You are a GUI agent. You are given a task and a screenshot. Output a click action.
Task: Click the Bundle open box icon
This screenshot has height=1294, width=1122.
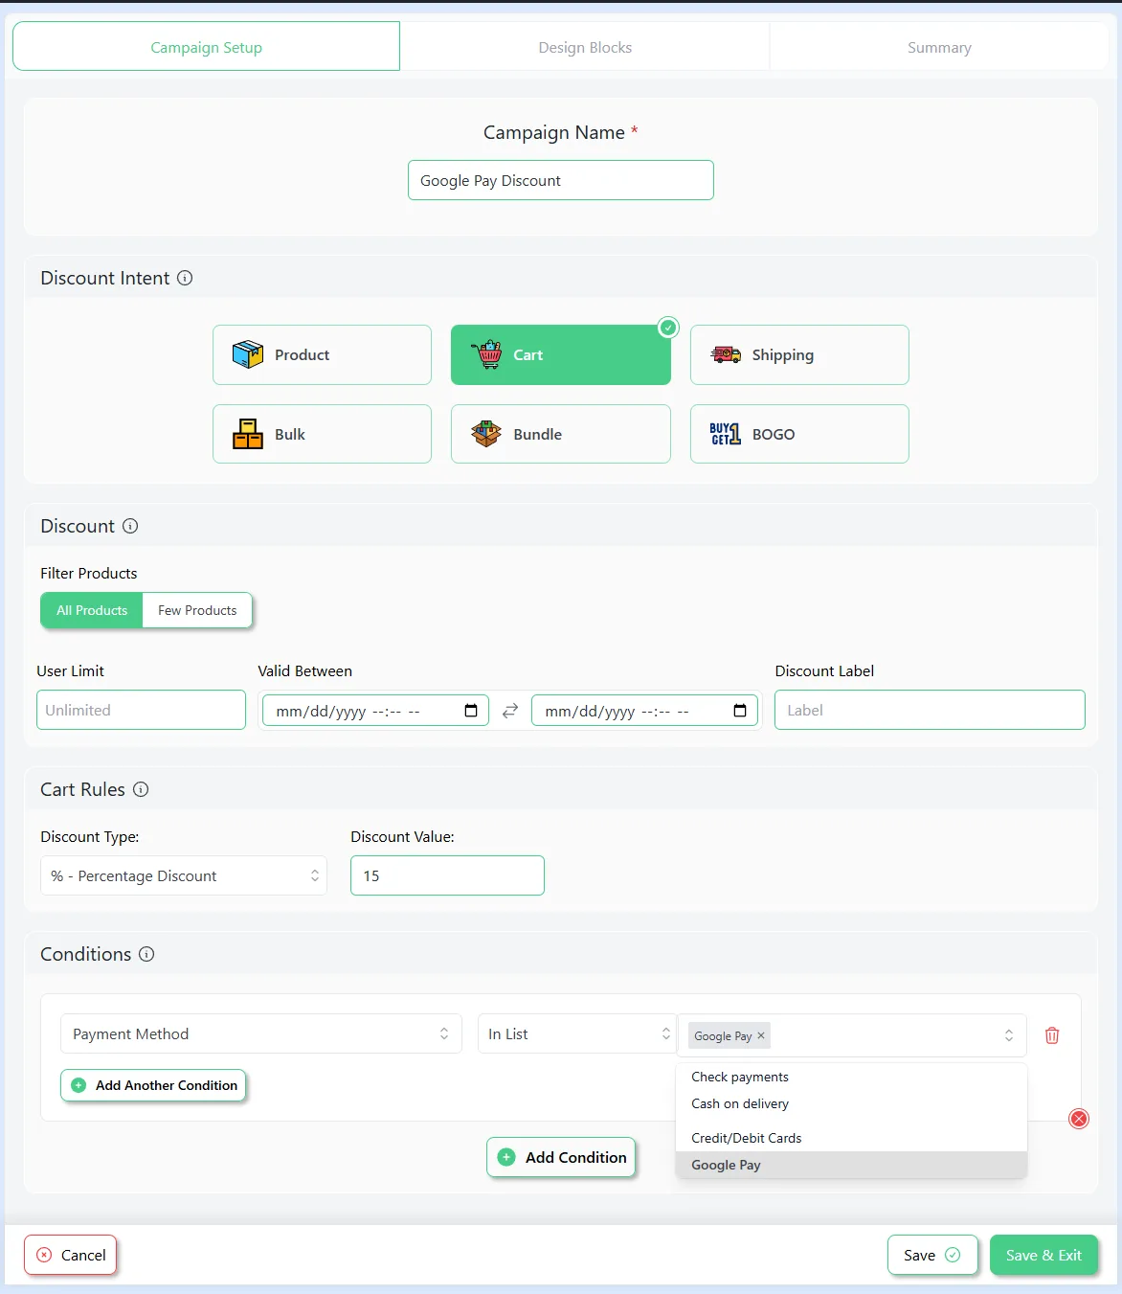pos(486,434)
